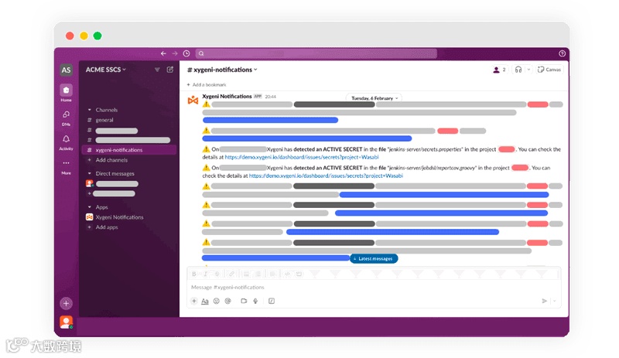Open the secrets.properties issue dashboard link

pos(302,157)
